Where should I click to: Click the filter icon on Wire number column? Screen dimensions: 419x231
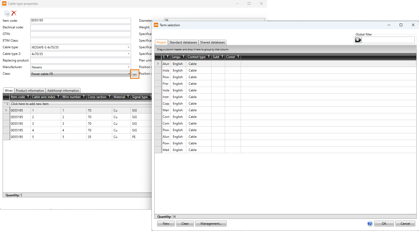coord(84,97)
